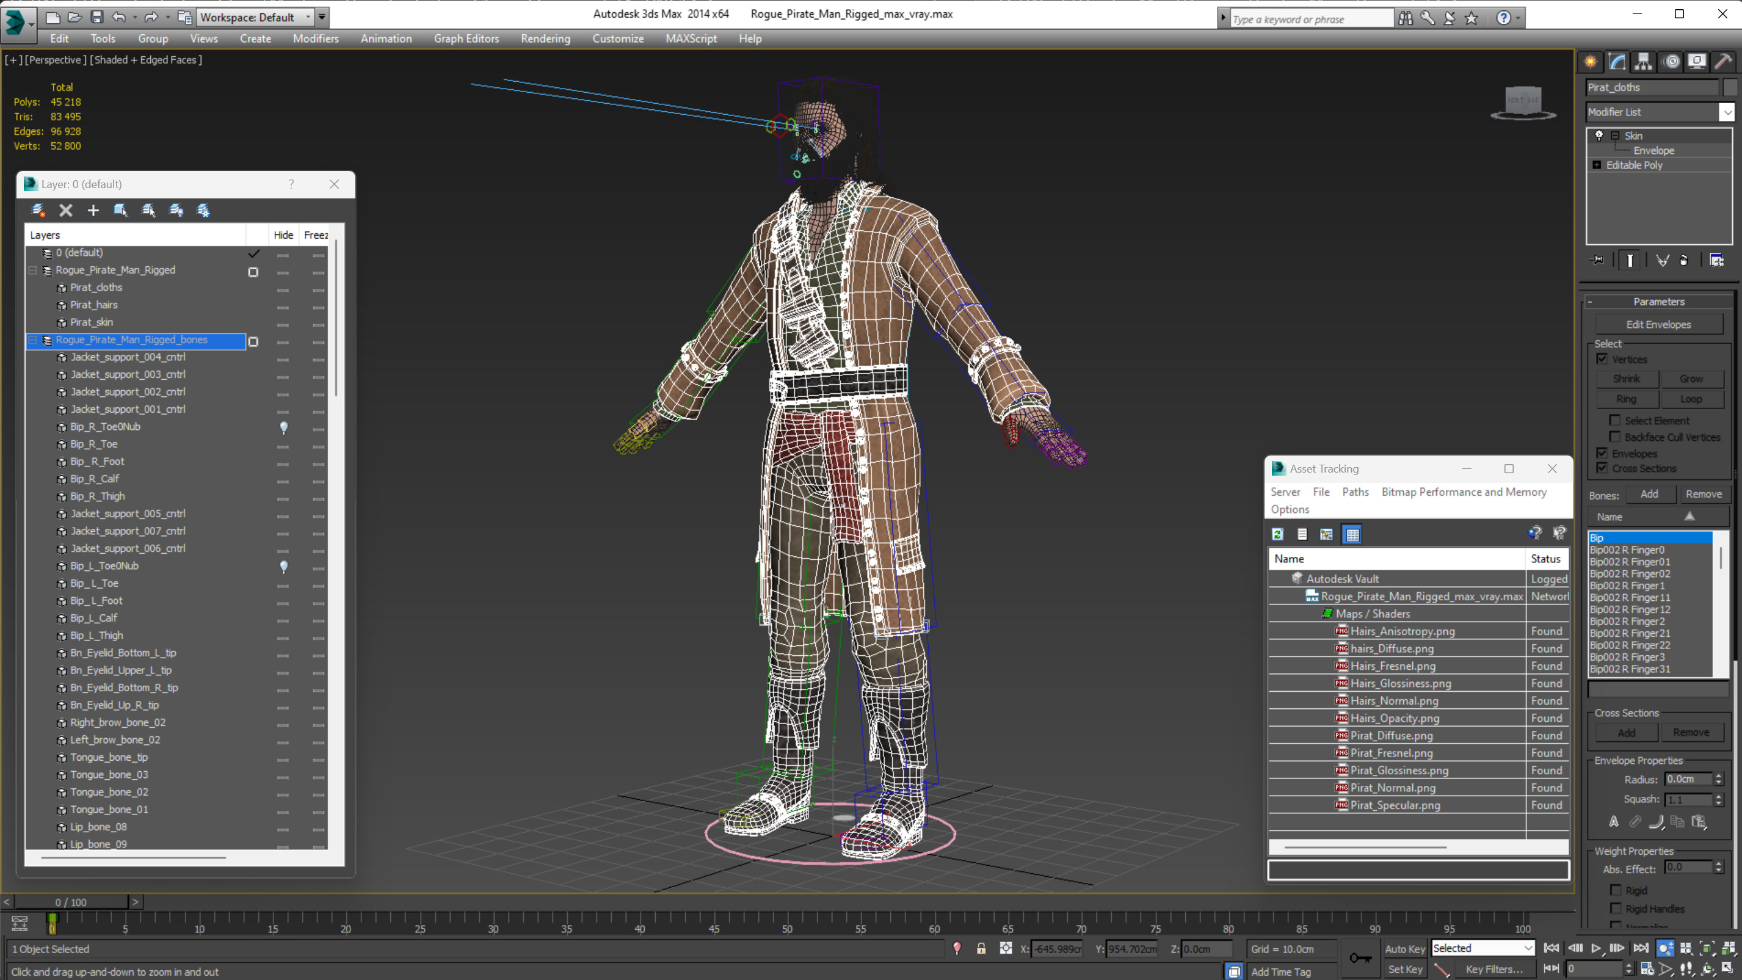Toggle the Envelopes checkbox
Screen dimensions: 1742x980
tap(1602, 453)
